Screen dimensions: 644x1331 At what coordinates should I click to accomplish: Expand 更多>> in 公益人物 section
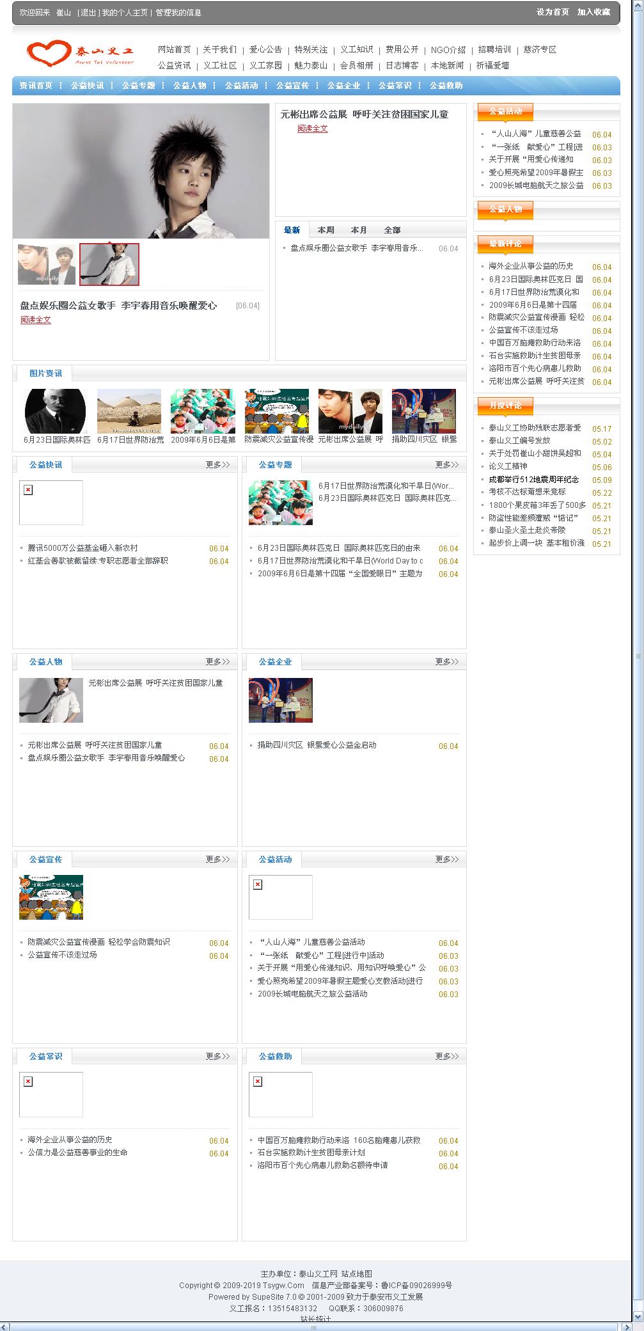[217, 662]
